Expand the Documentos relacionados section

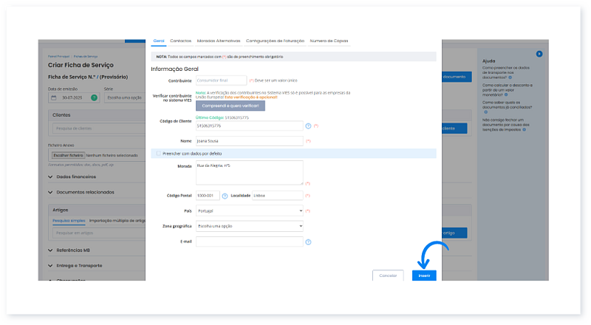(50, 192)
